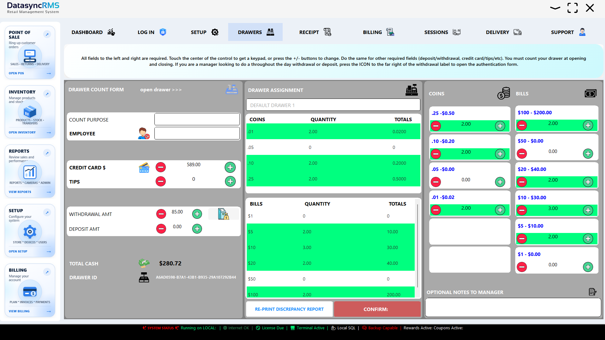Click the Optional Notes to Manager text box
The width and height of the screenshot is (605, 340).
coord(513,307)
